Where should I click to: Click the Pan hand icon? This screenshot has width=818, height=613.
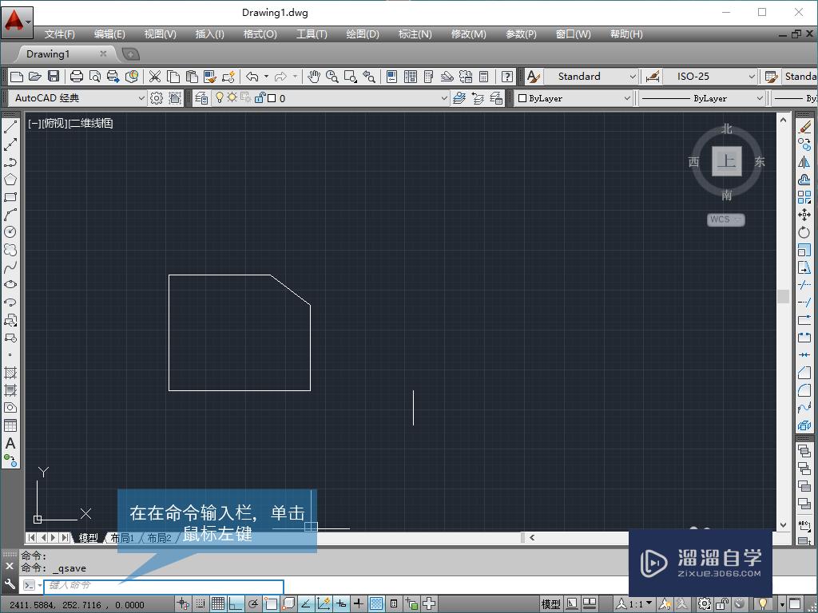(x=313, y=77)
